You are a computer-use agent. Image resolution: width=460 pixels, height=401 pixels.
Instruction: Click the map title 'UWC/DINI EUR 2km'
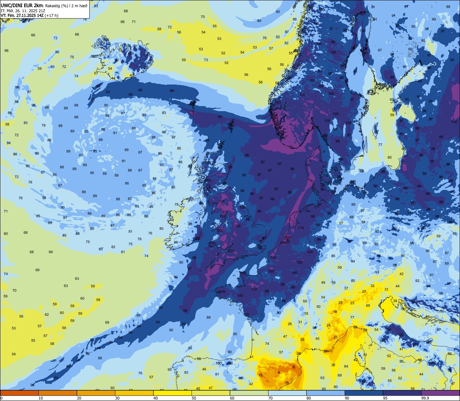tap(22, 5)
